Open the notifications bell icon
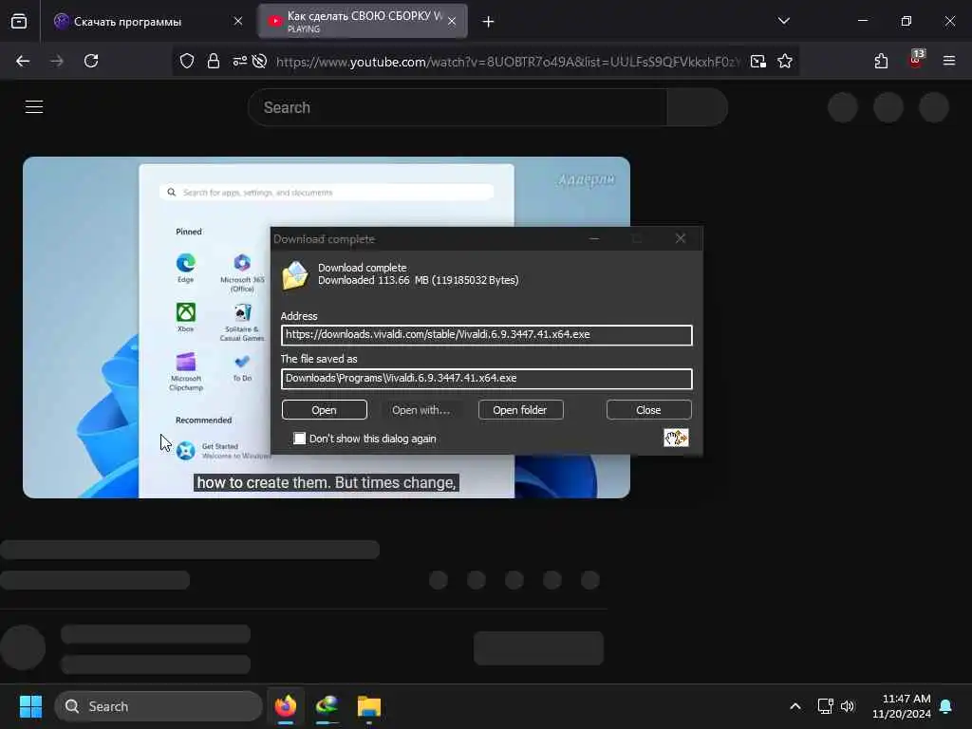The image size is (972, 729). (x=946, y=706)
